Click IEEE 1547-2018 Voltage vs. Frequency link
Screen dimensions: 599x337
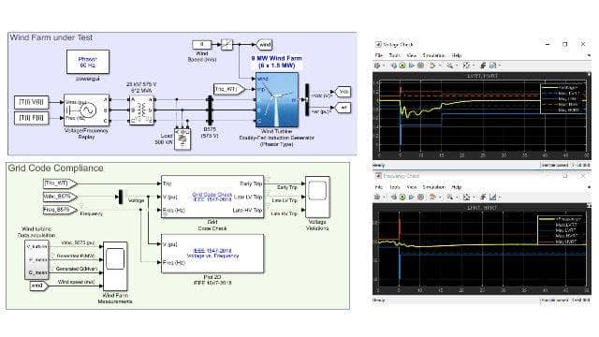(212, 253)
